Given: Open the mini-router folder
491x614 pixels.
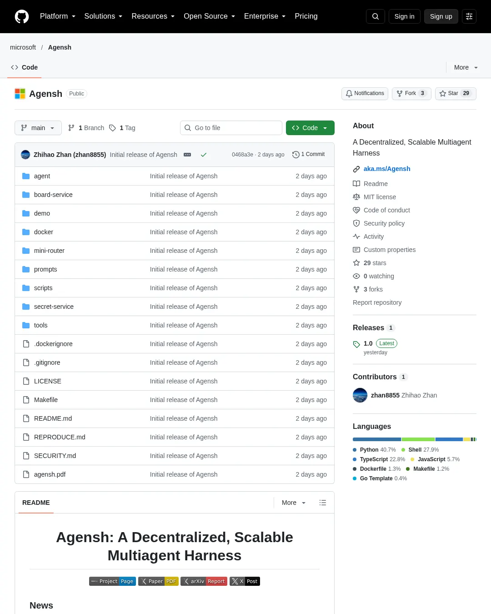Looking at the screenshot, I should pyautogui.click(x=49, y=251).
